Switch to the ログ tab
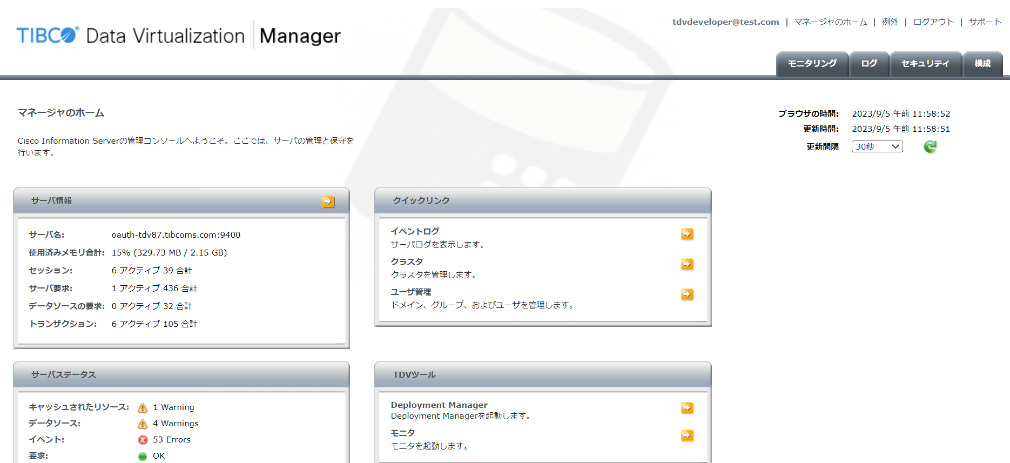This screenshot has height=463, width=1010. click(869, 64)
